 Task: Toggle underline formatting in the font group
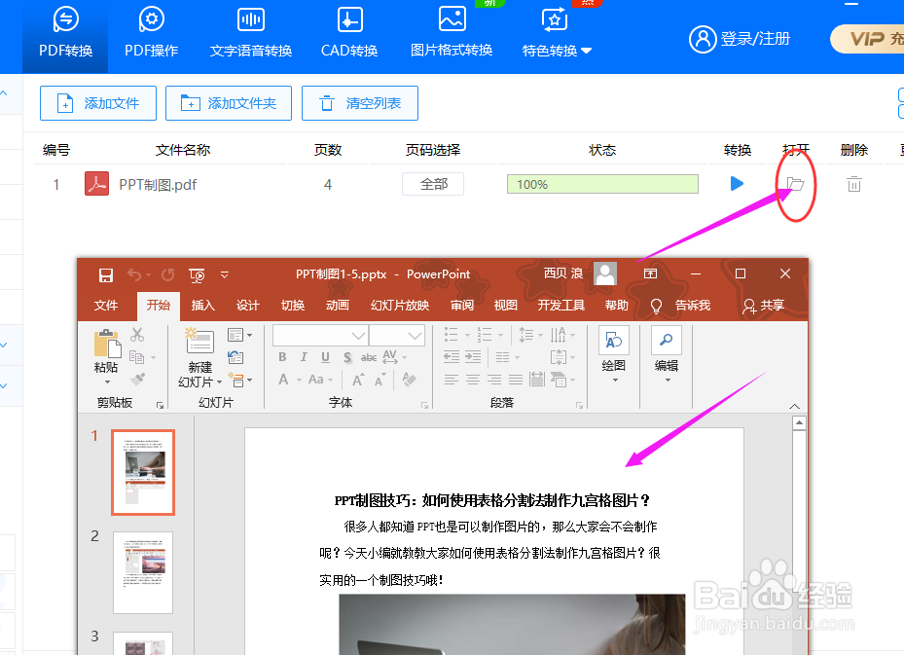click(324, 357)
